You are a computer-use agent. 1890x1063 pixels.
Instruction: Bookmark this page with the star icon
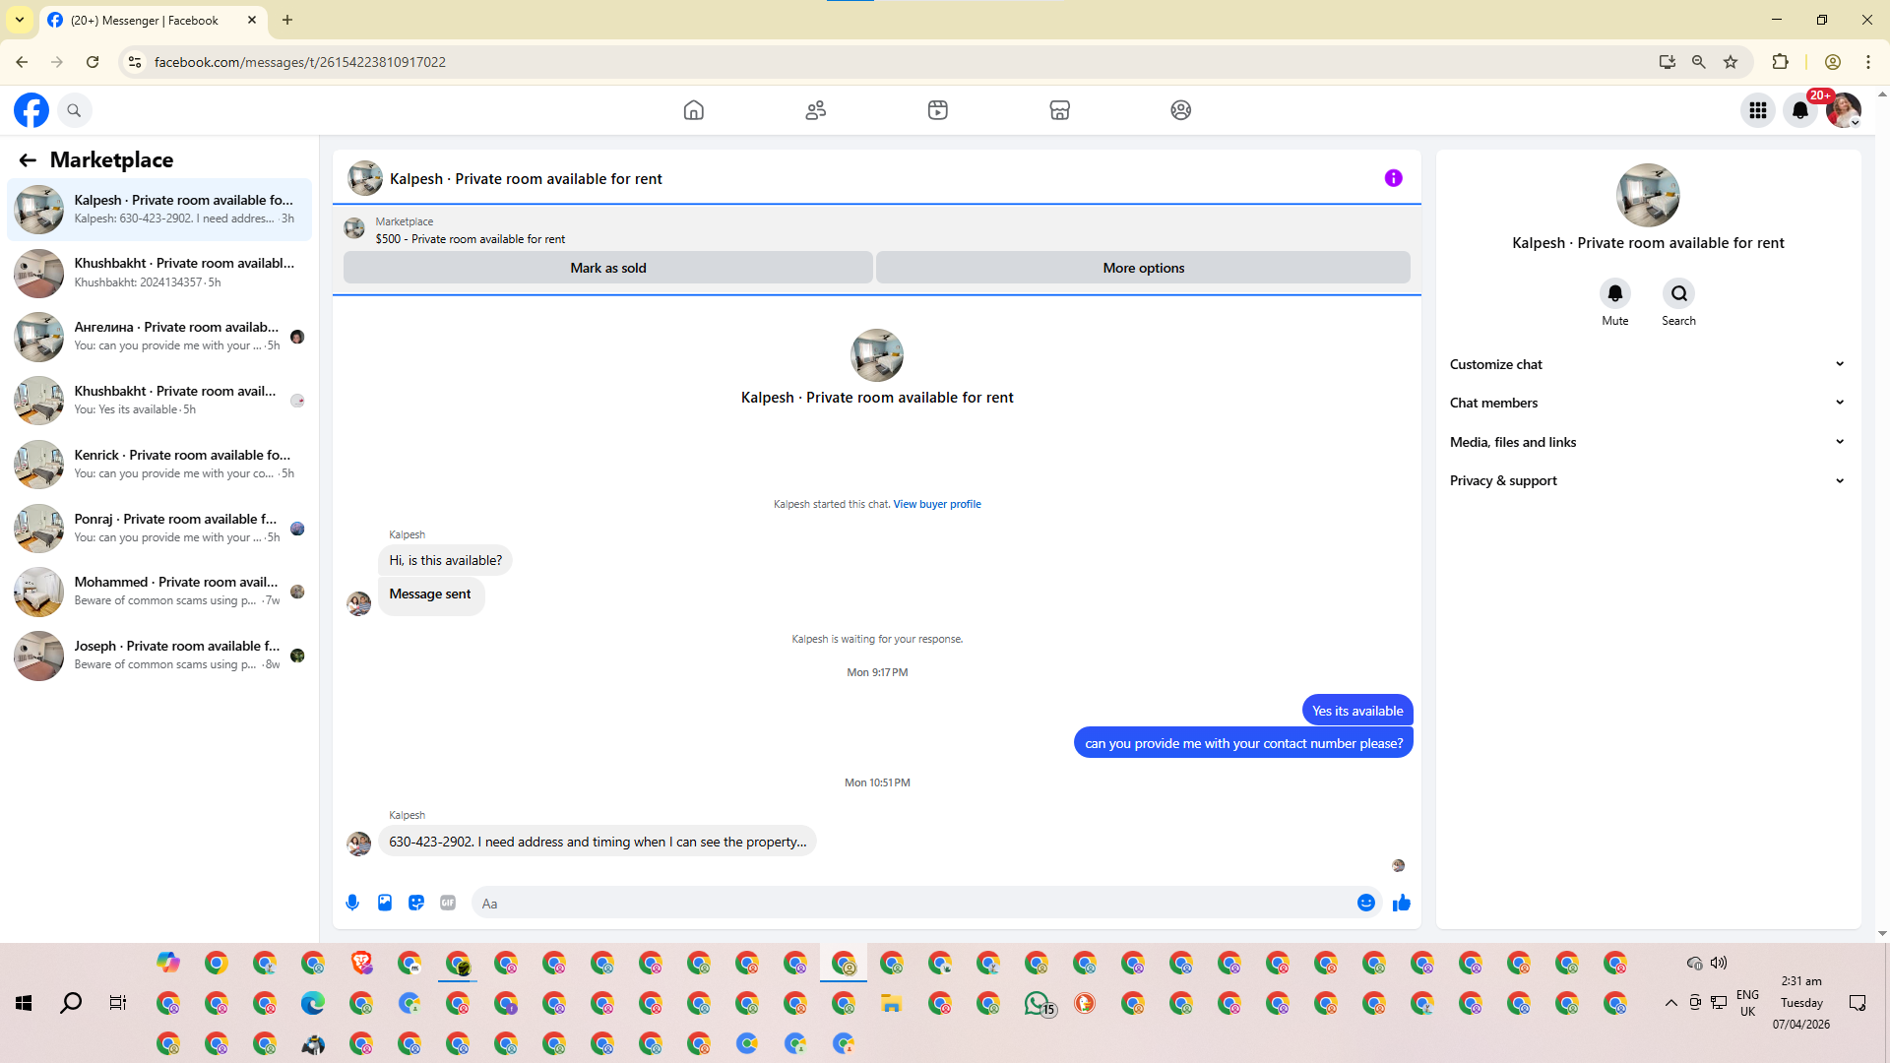pyautogui.click(x=1731, y=62)
